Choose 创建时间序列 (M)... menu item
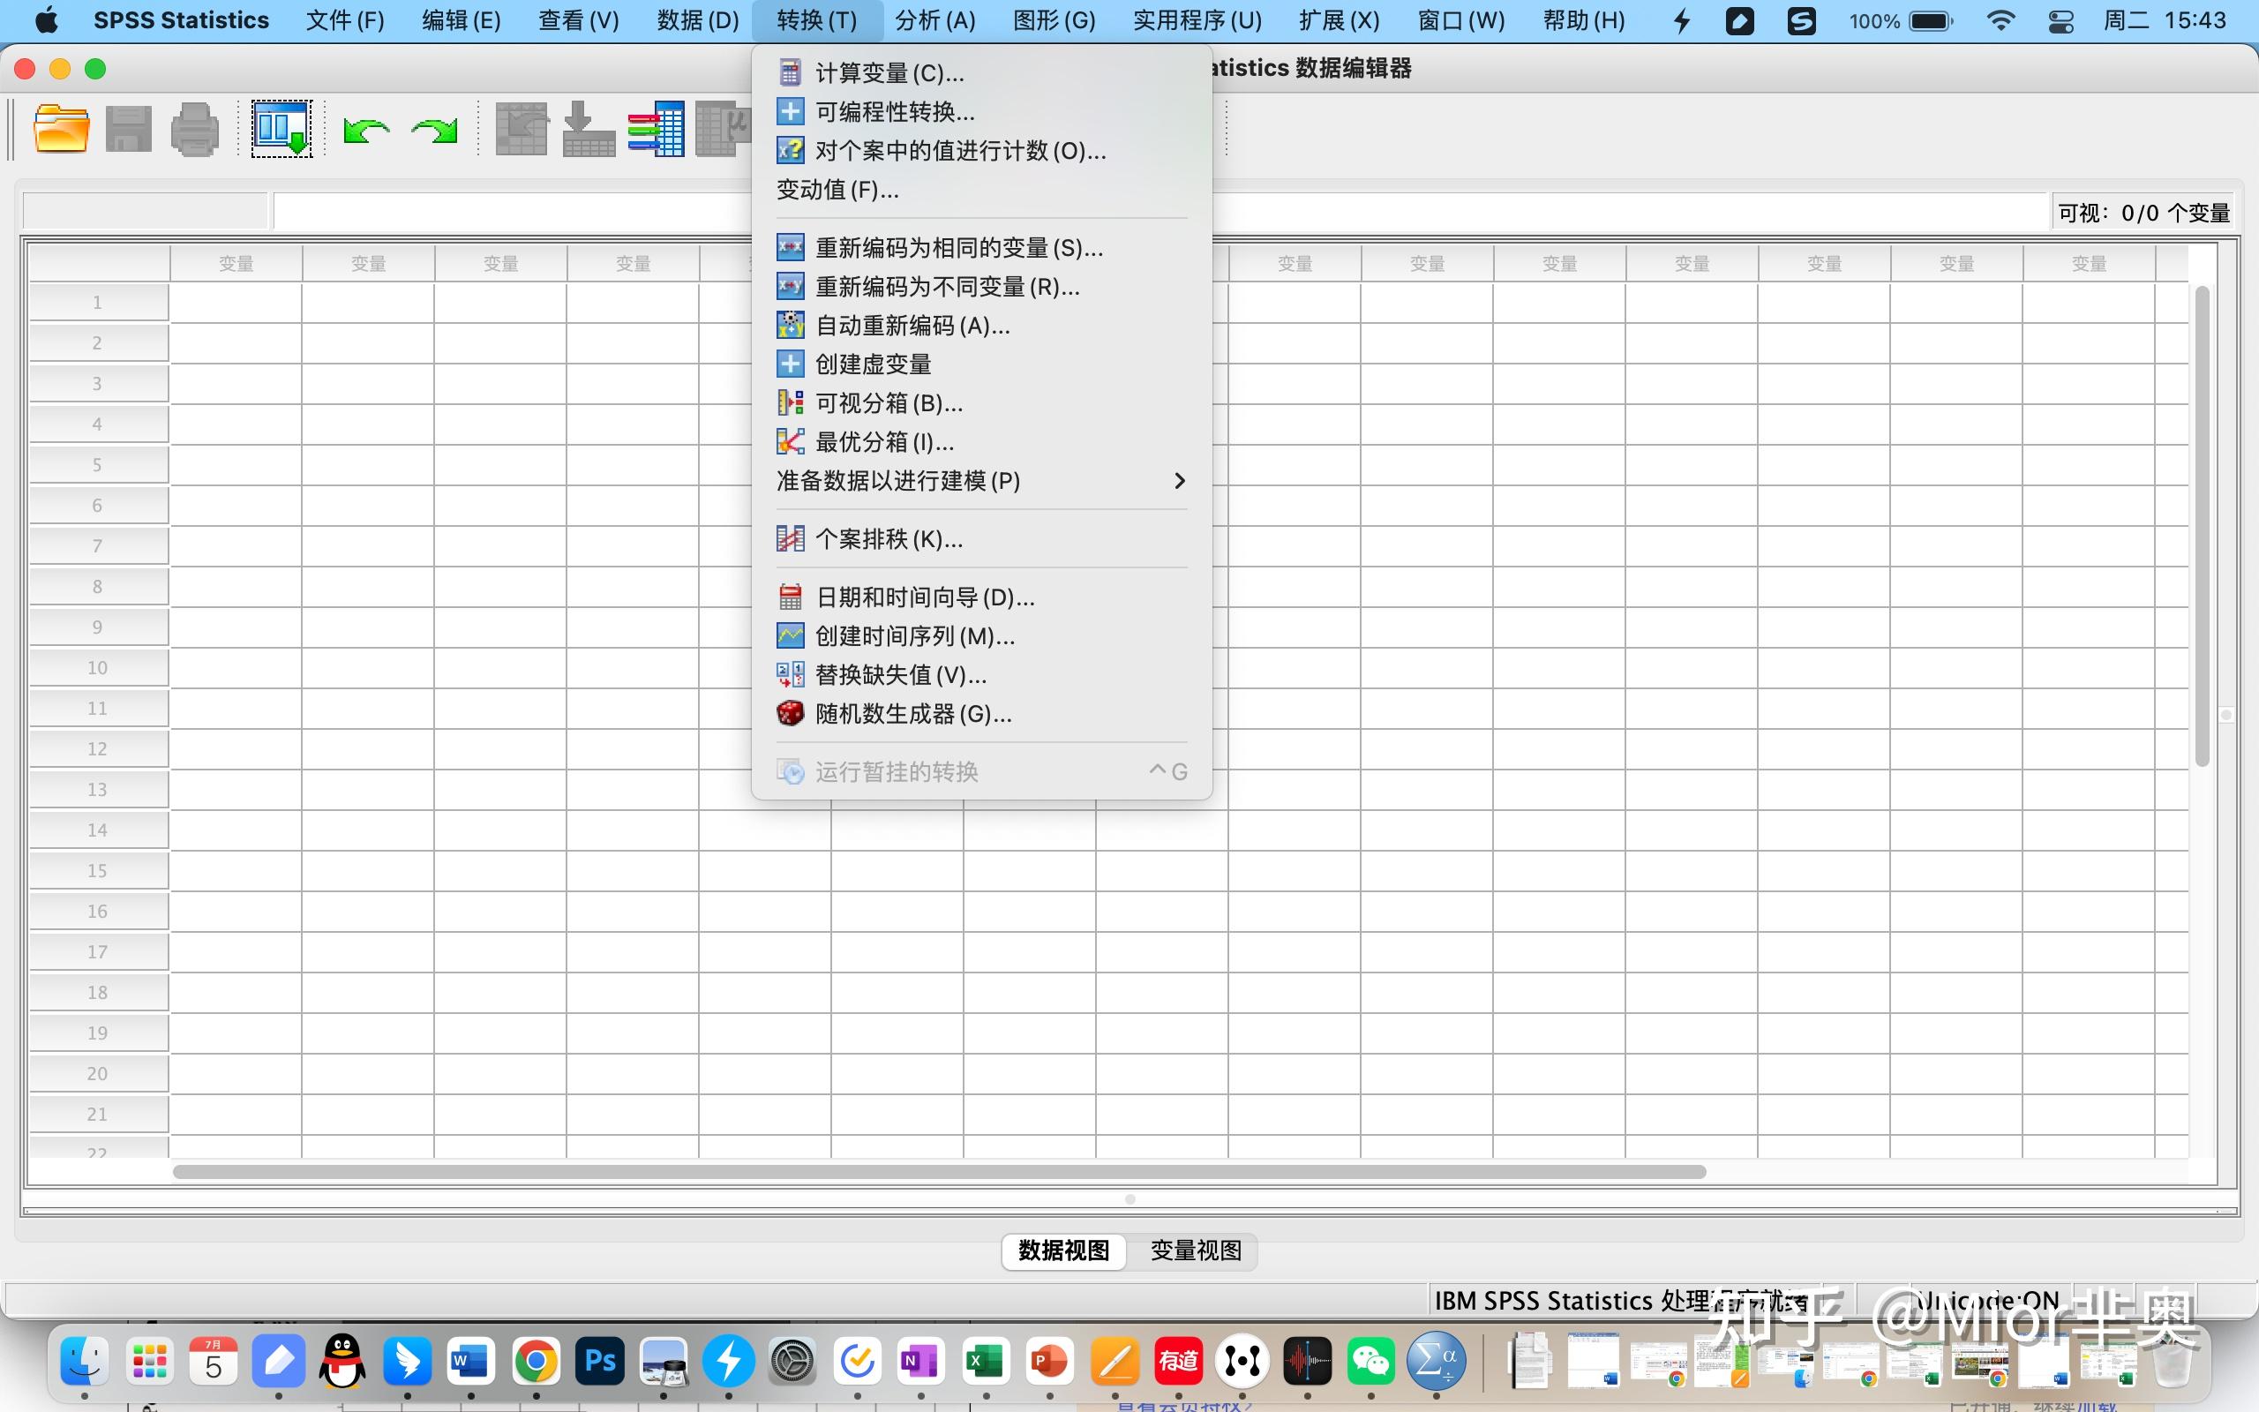 pos(981,636)
